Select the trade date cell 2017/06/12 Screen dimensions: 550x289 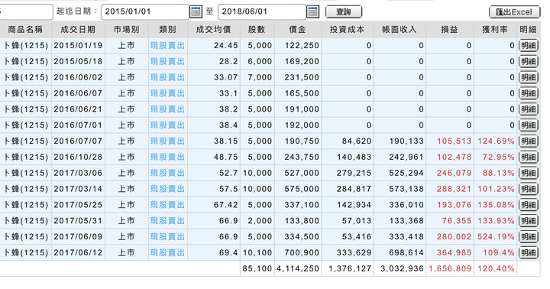click(x=78, y=252)
